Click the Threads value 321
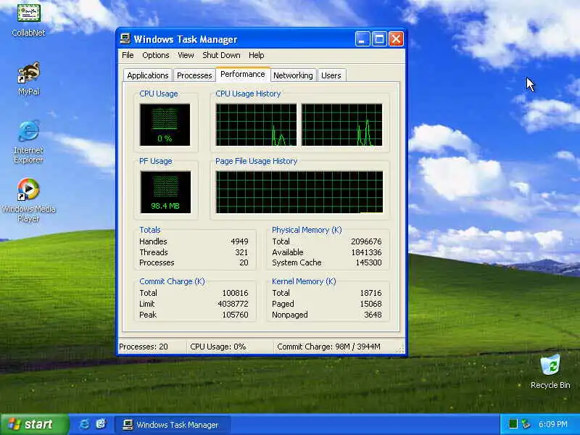580x435 pixels. (x=241, y=252)
